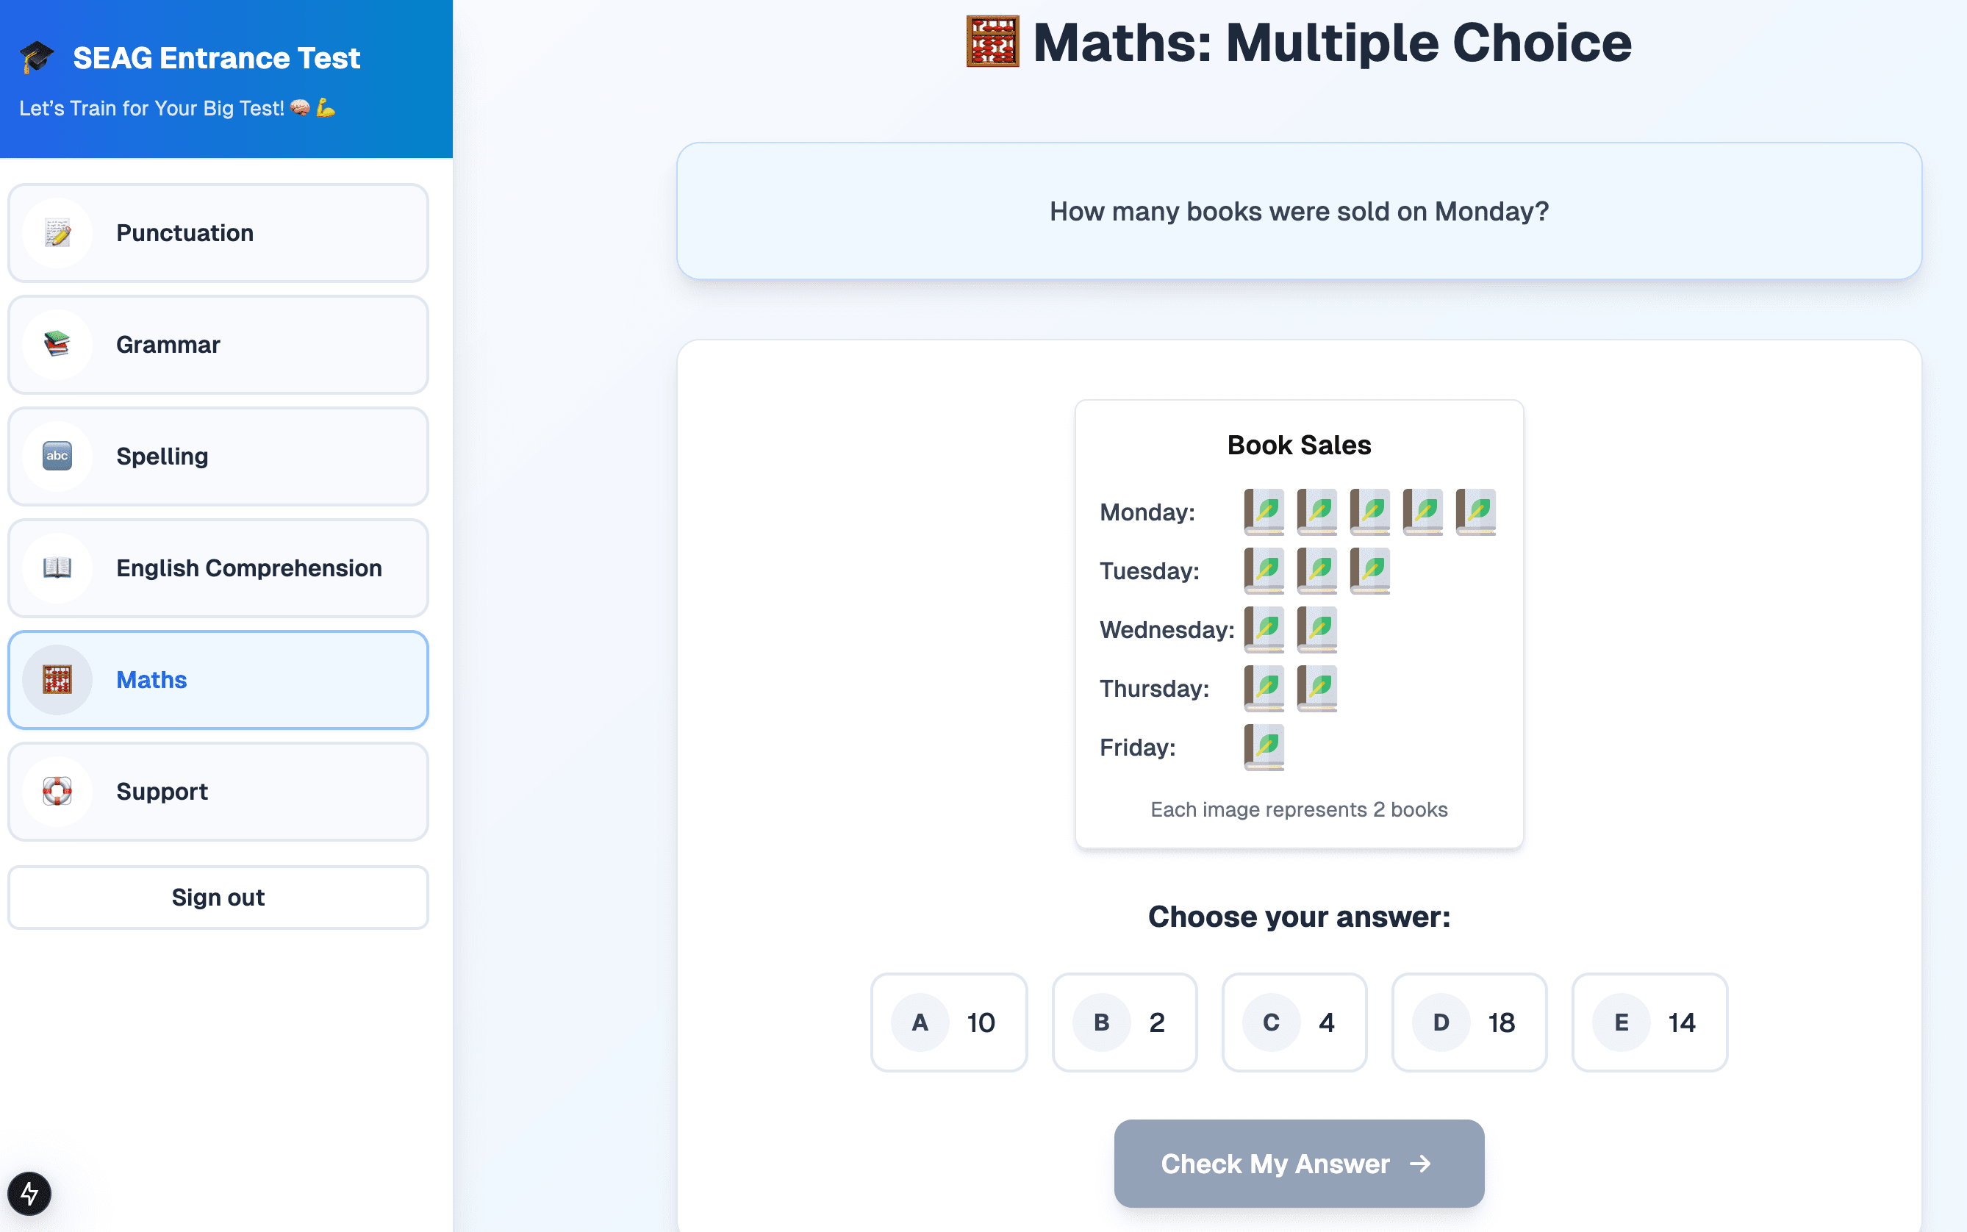Click the Support lifebuoy icon
Viewport: 1967px width, 1232px height.
click(56, 791)
